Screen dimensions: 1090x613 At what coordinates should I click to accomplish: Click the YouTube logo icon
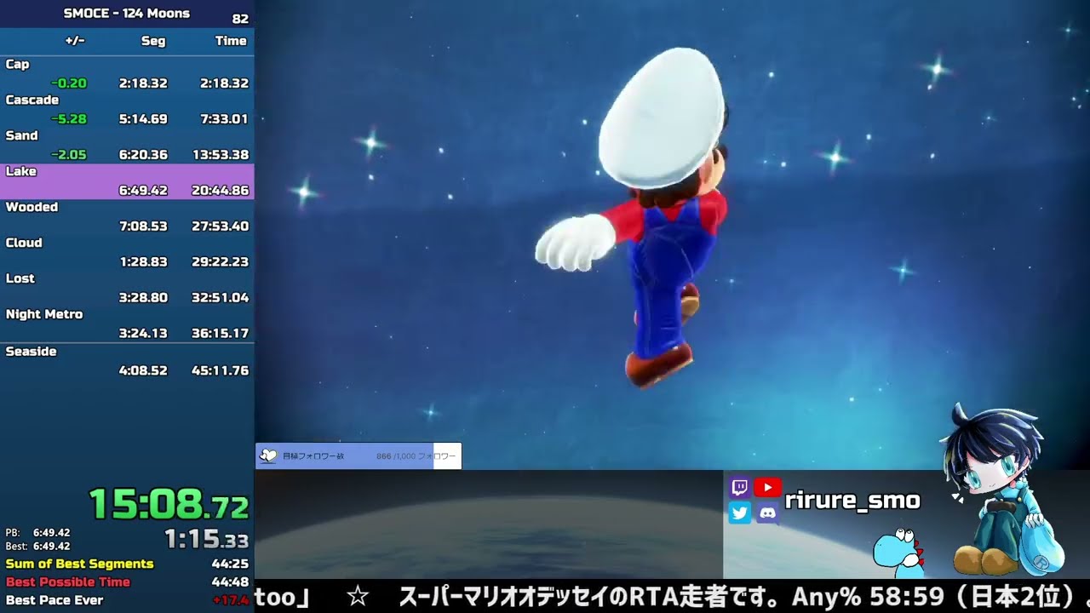[x=767, y=488]
